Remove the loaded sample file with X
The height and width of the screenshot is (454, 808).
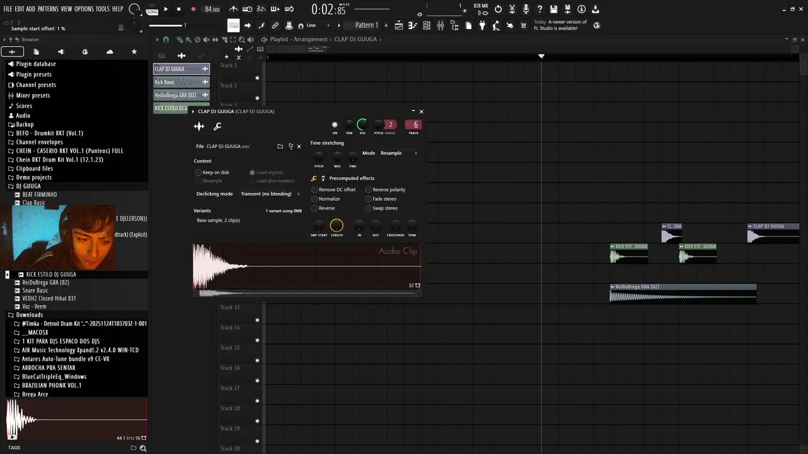[x=299, y=146]
